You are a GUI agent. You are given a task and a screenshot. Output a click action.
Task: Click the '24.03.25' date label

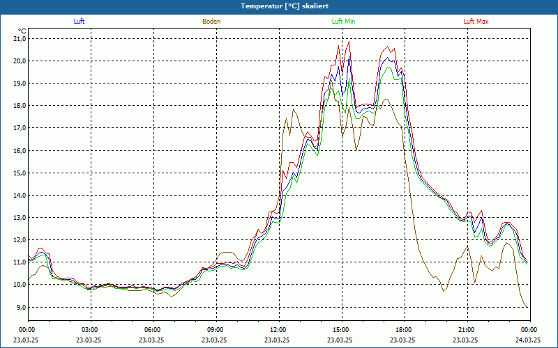point(529,340)
